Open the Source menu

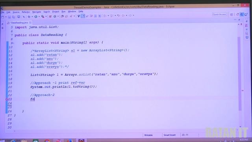[16, 12]
